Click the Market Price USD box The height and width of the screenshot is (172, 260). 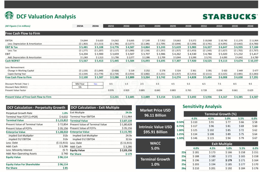[155, 113]
